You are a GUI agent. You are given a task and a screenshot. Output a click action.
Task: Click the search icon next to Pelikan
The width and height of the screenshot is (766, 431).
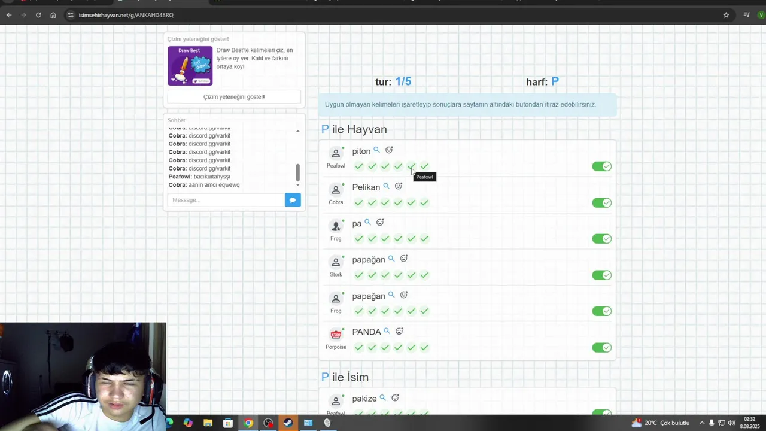pyautogui.click(x=386, y=186)
